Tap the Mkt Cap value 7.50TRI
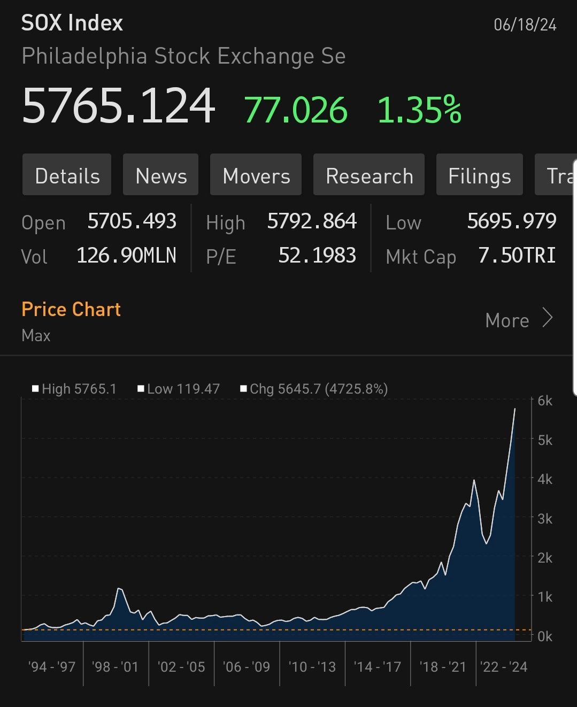The height and width of the screenshot is (707, 577). [517, 255]
